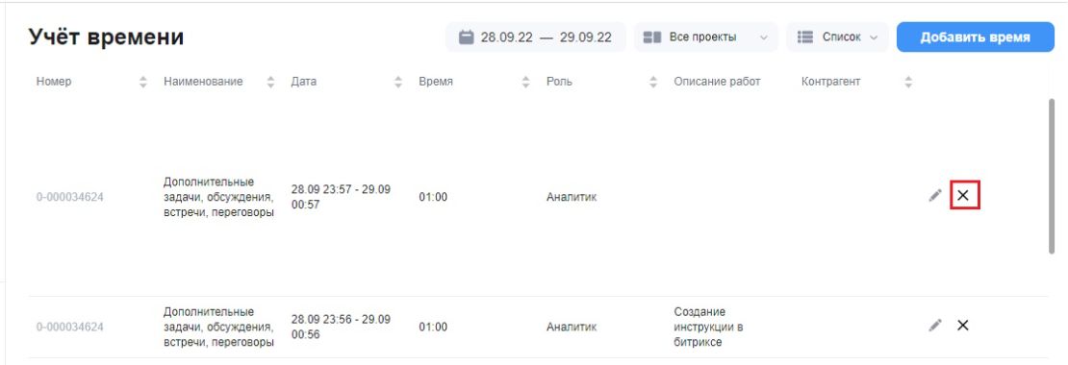Click the Добавить время button
Screen dimensions: 1068x365
[x=975, y=36]
